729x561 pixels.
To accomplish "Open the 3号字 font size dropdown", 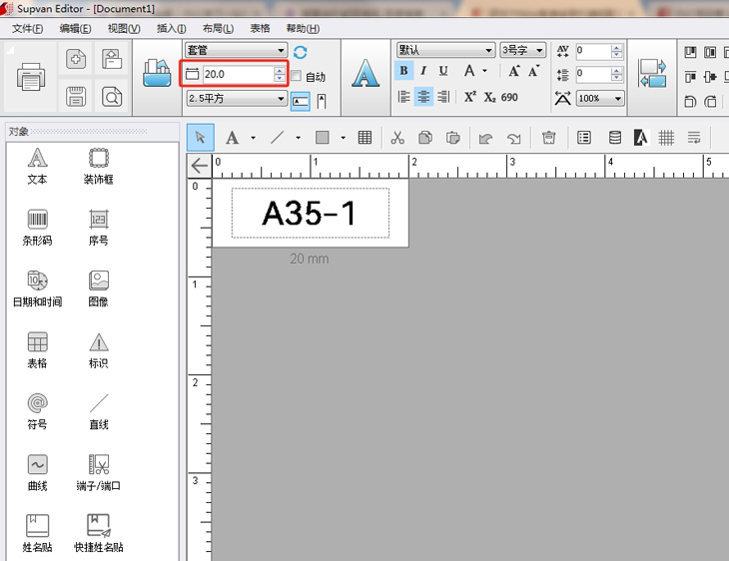I will (539, 50).
